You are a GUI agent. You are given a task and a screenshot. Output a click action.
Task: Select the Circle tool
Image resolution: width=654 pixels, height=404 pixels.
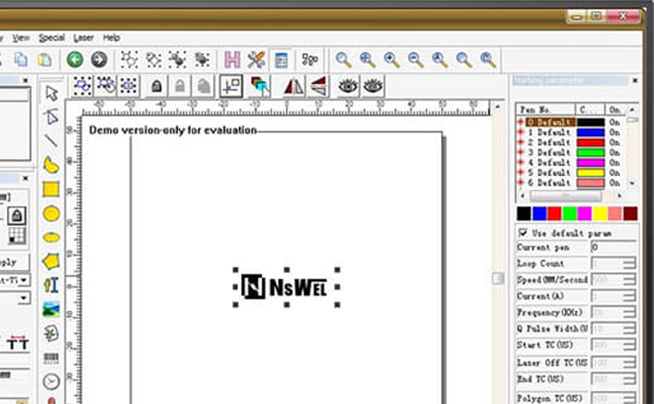(x=51, y=214)
